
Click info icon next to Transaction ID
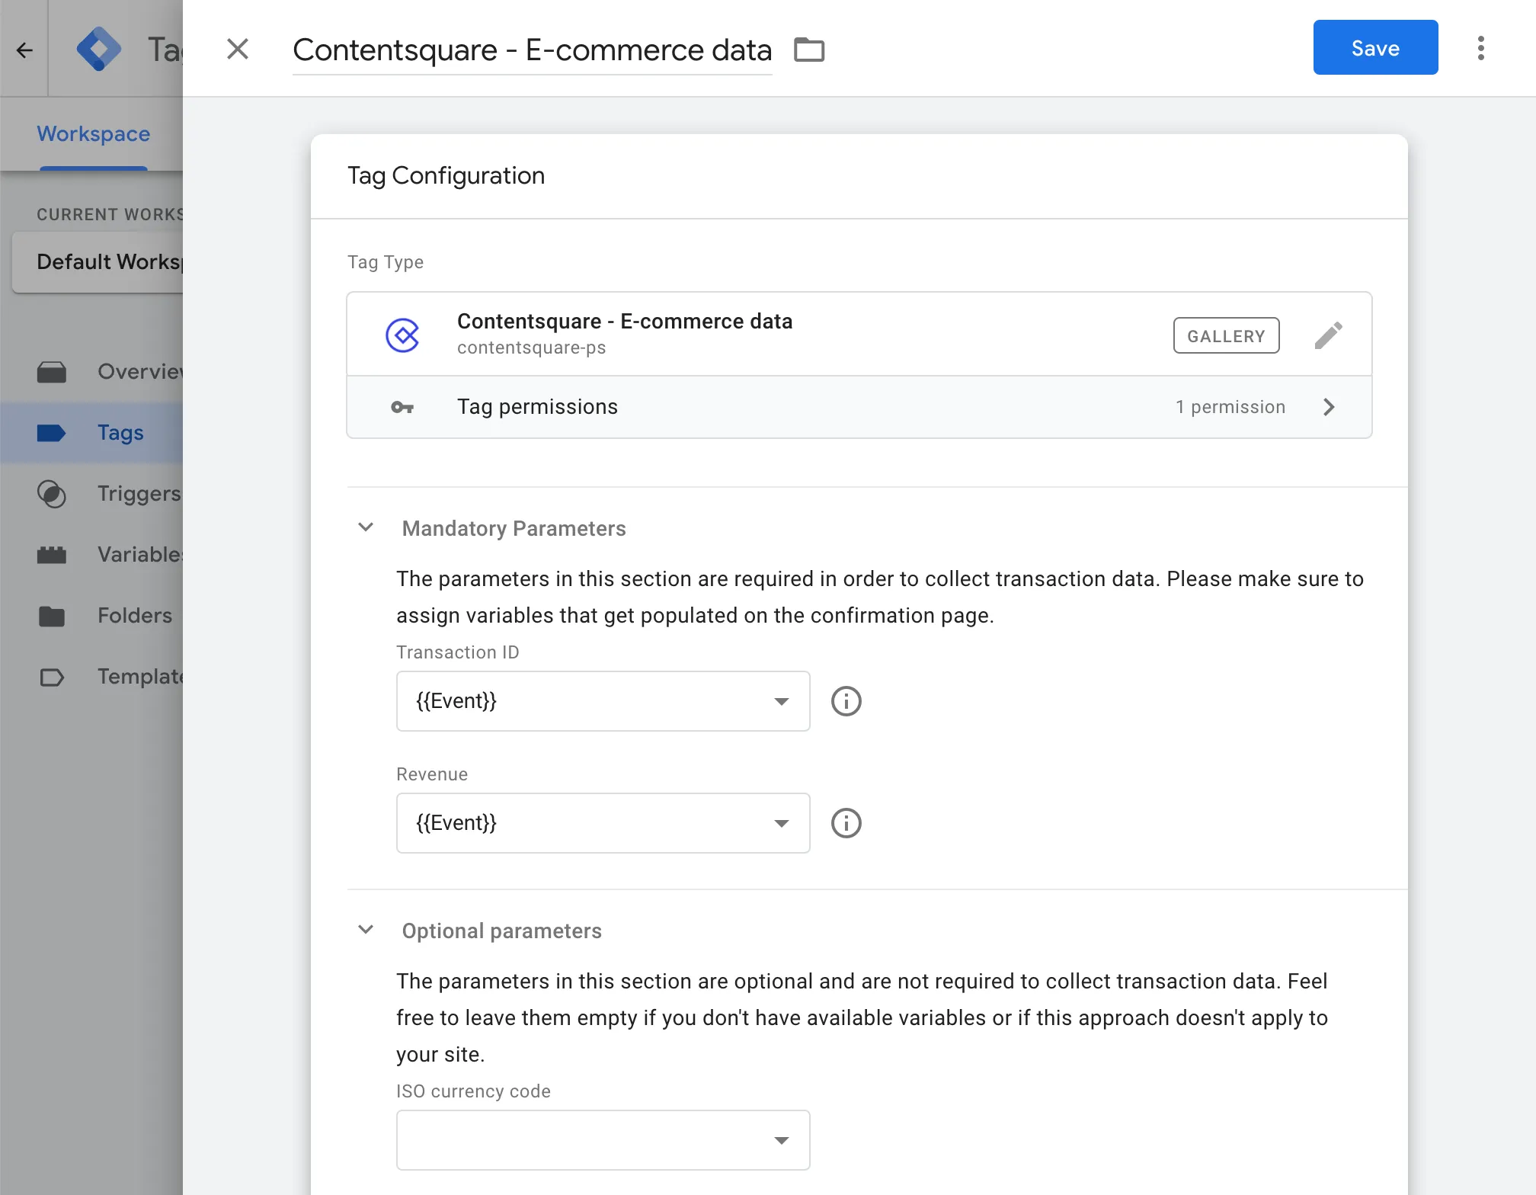(x=846, y=701)
